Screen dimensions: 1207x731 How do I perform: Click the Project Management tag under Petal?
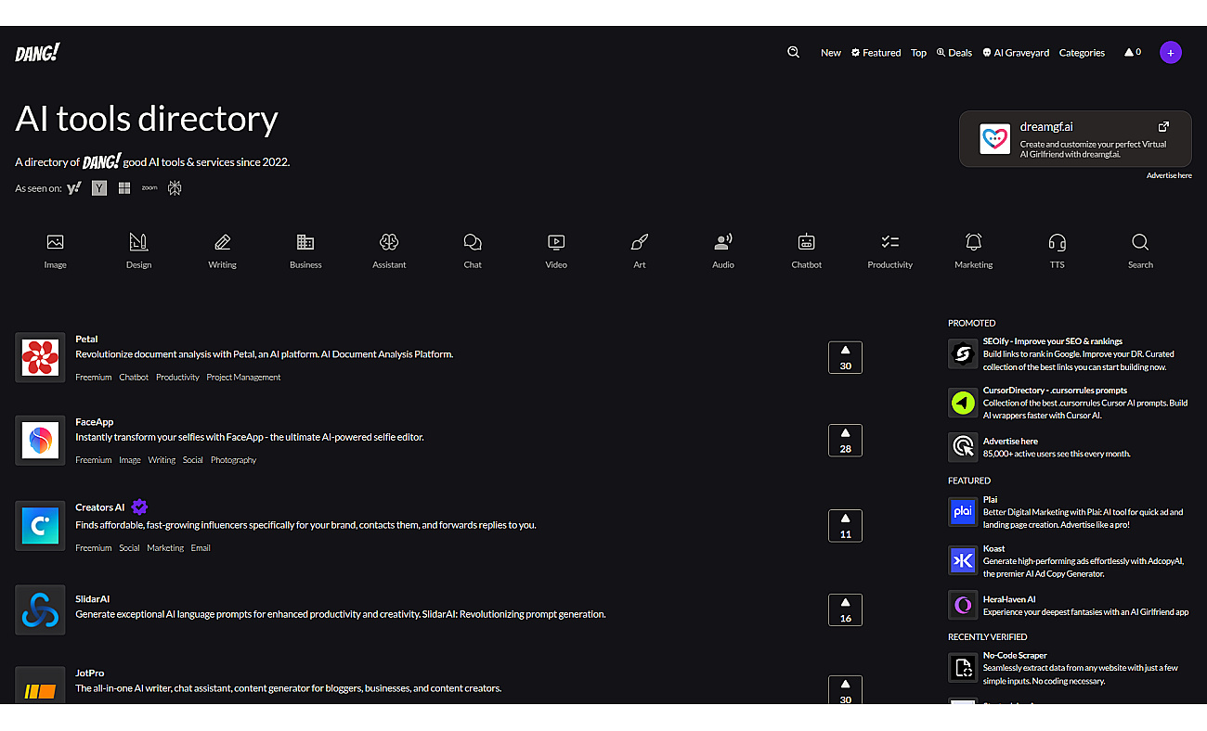[243, 378]
